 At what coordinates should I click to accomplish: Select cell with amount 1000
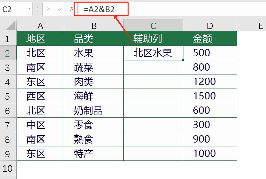(x=210, y=153)
